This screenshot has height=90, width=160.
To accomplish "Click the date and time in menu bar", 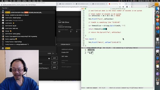I will (x=144, y=1).
